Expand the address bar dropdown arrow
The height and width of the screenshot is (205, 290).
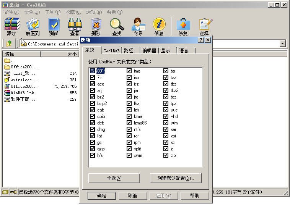click(x=282, y=44)
